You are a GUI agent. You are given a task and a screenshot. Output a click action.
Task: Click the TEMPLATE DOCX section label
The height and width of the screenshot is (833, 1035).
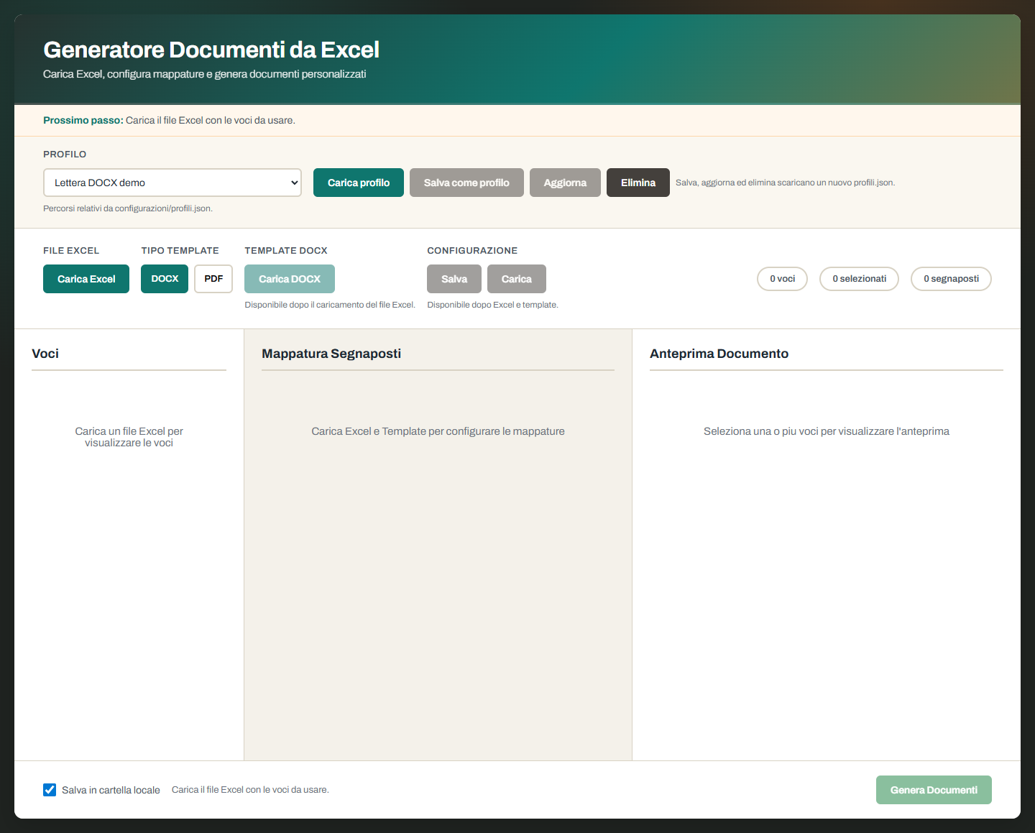[x=286, y=251]
